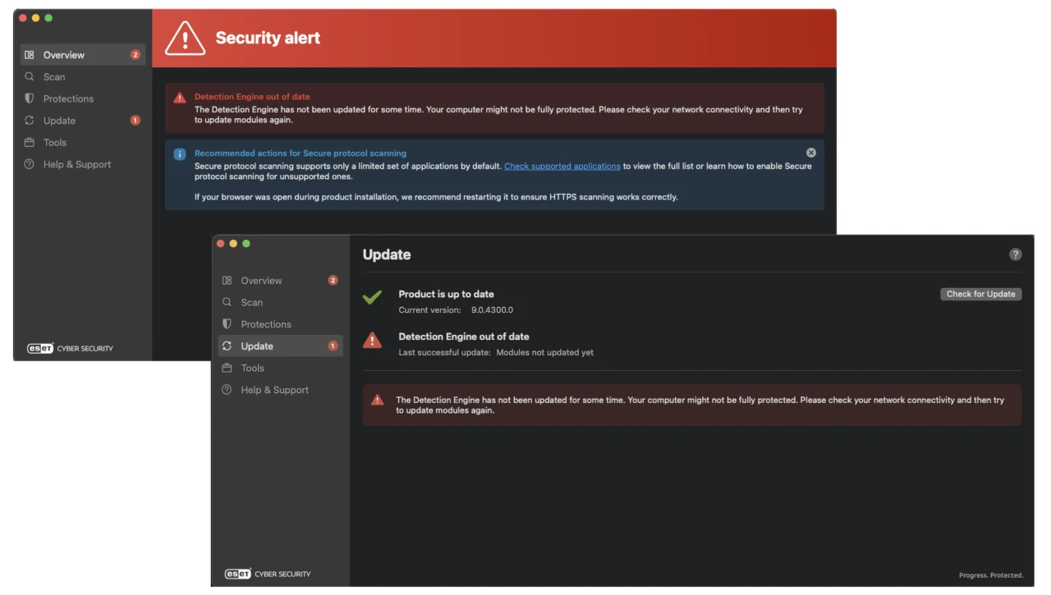Open Scan from the background window sidebar
The image size is (1051, 595).
pos(54,76)
